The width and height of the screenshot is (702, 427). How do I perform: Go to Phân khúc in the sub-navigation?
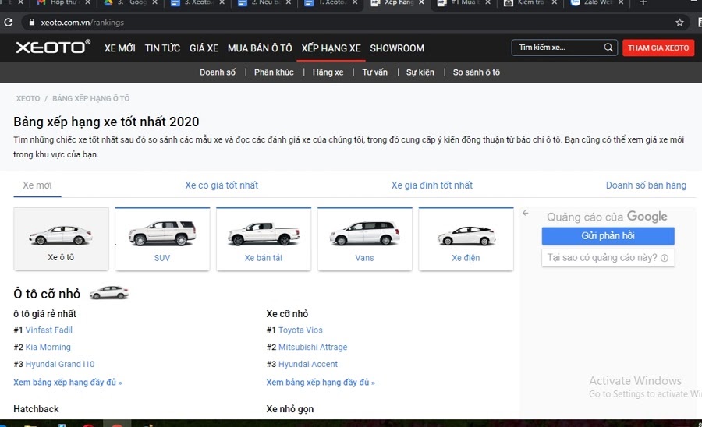tap(274, 72)
